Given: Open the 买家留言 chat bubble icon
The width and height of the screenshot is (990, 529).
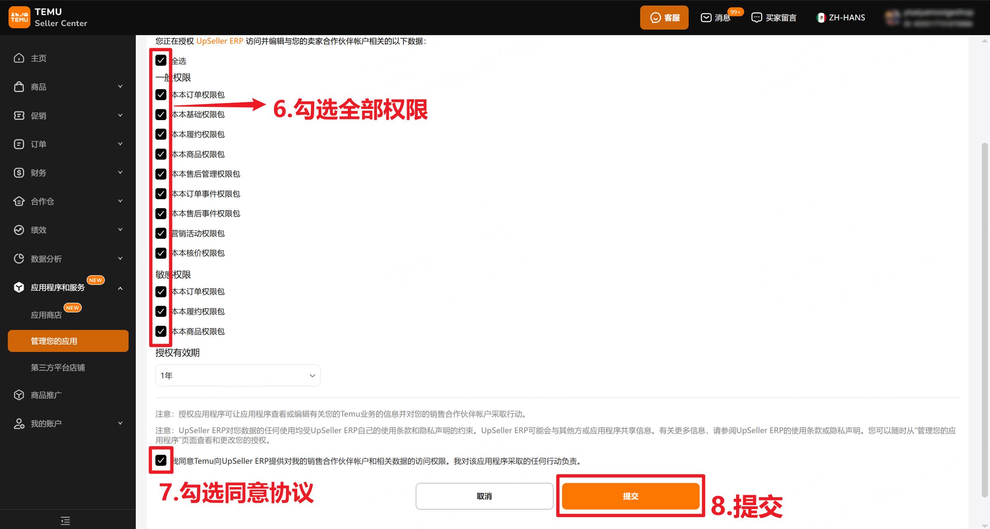Looking at the screenshot, I should (756, 18).
